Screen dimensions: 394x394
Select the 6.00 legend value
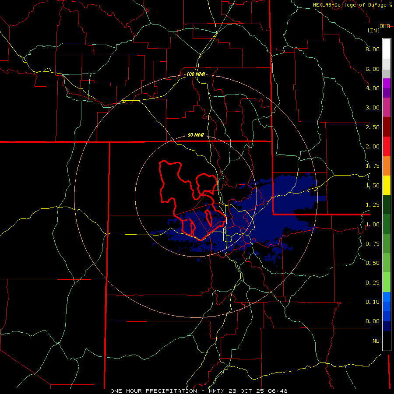(x=373, y=69)
